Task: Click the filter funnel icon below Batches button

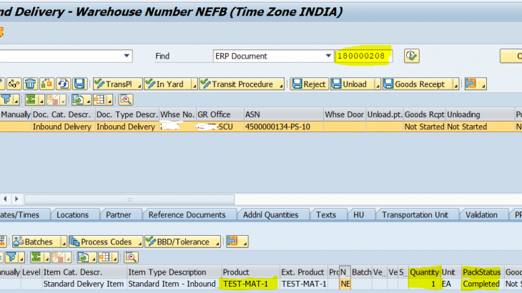Action: click(11, 257)
